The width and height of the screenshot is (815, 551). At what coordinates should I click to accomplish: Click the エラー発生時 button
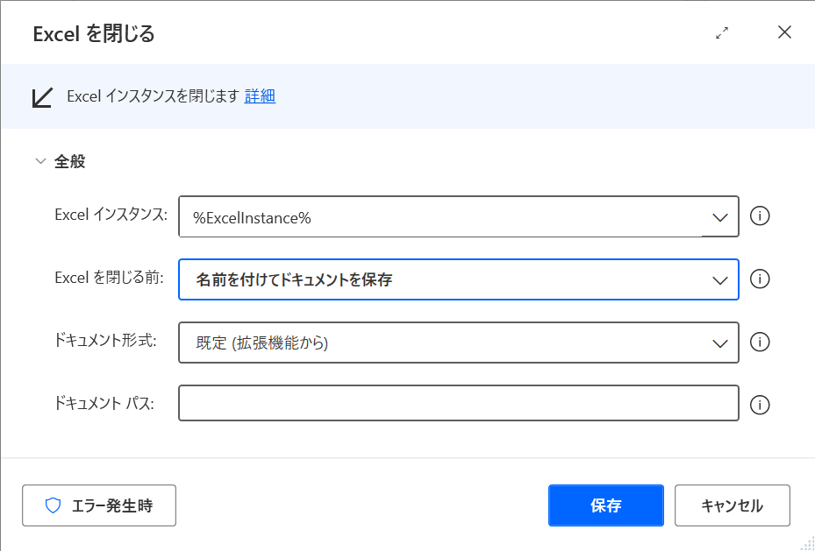99,505
